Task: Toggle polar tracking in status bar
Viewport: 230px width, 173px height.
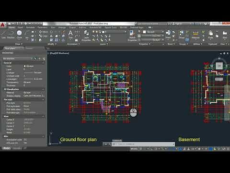Action: (x=156, y=149)
